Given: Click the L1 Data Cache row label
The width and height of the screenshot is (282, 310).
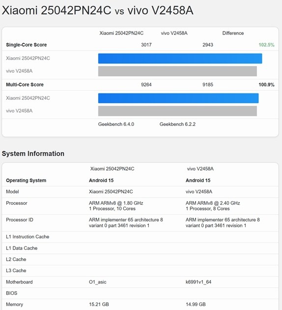Looking at the screenshot, I should point(22,248).
